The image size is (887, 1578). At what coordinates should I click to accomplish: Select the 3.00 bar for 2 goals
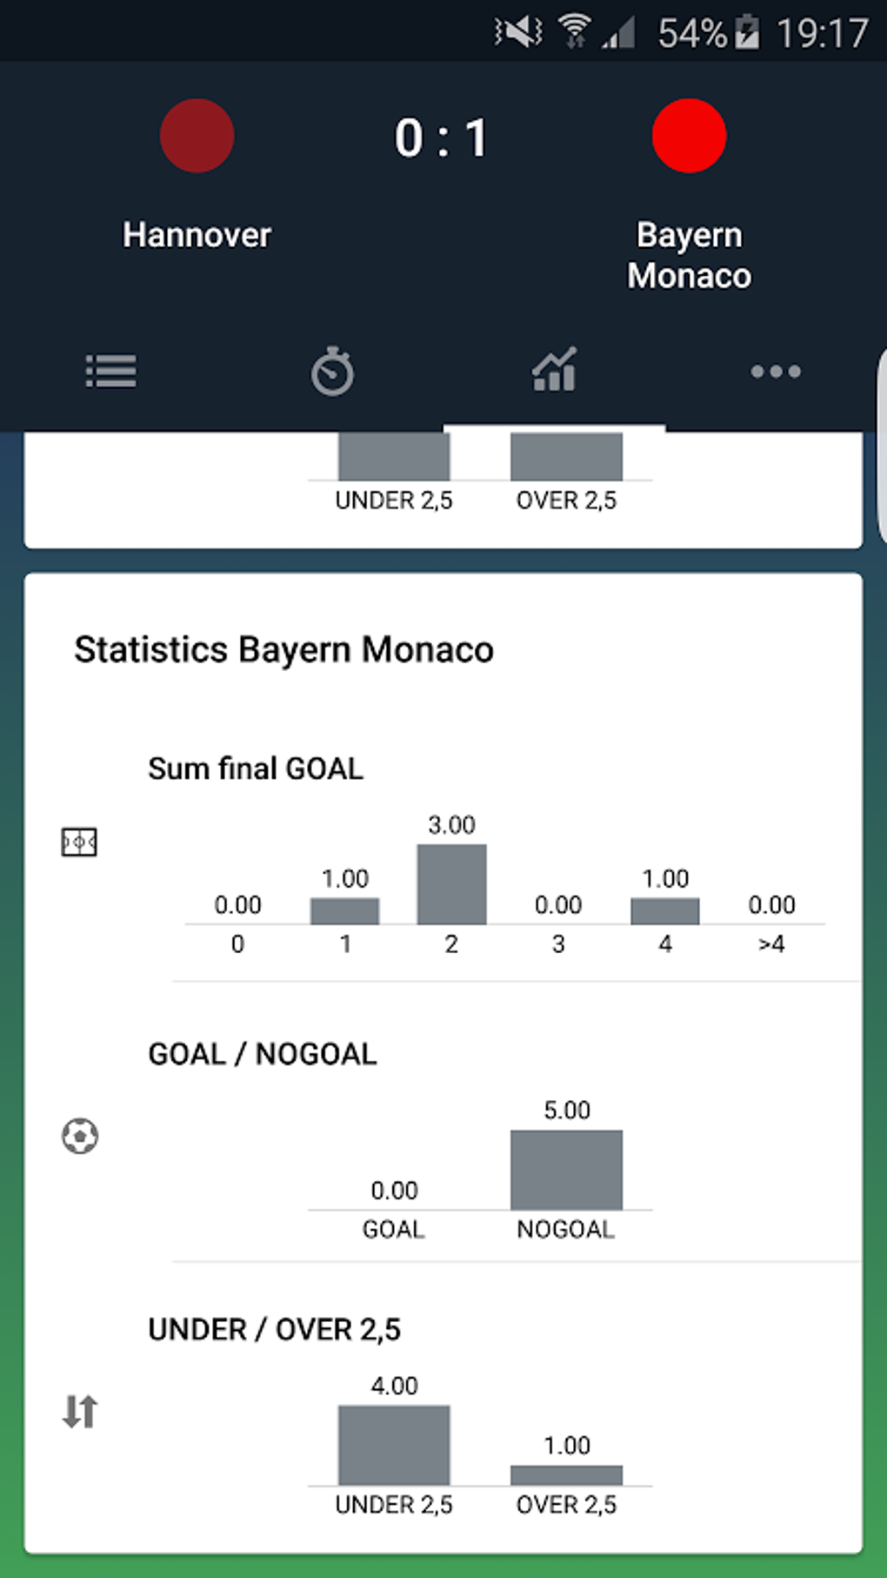point(451,884)
